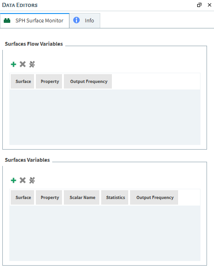Undock the Data Editors panel

(199, 5)
